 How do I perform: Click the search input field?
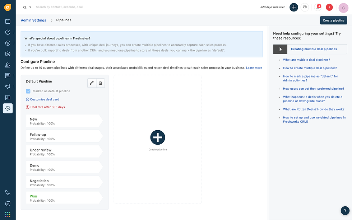[x=108, y=7]
